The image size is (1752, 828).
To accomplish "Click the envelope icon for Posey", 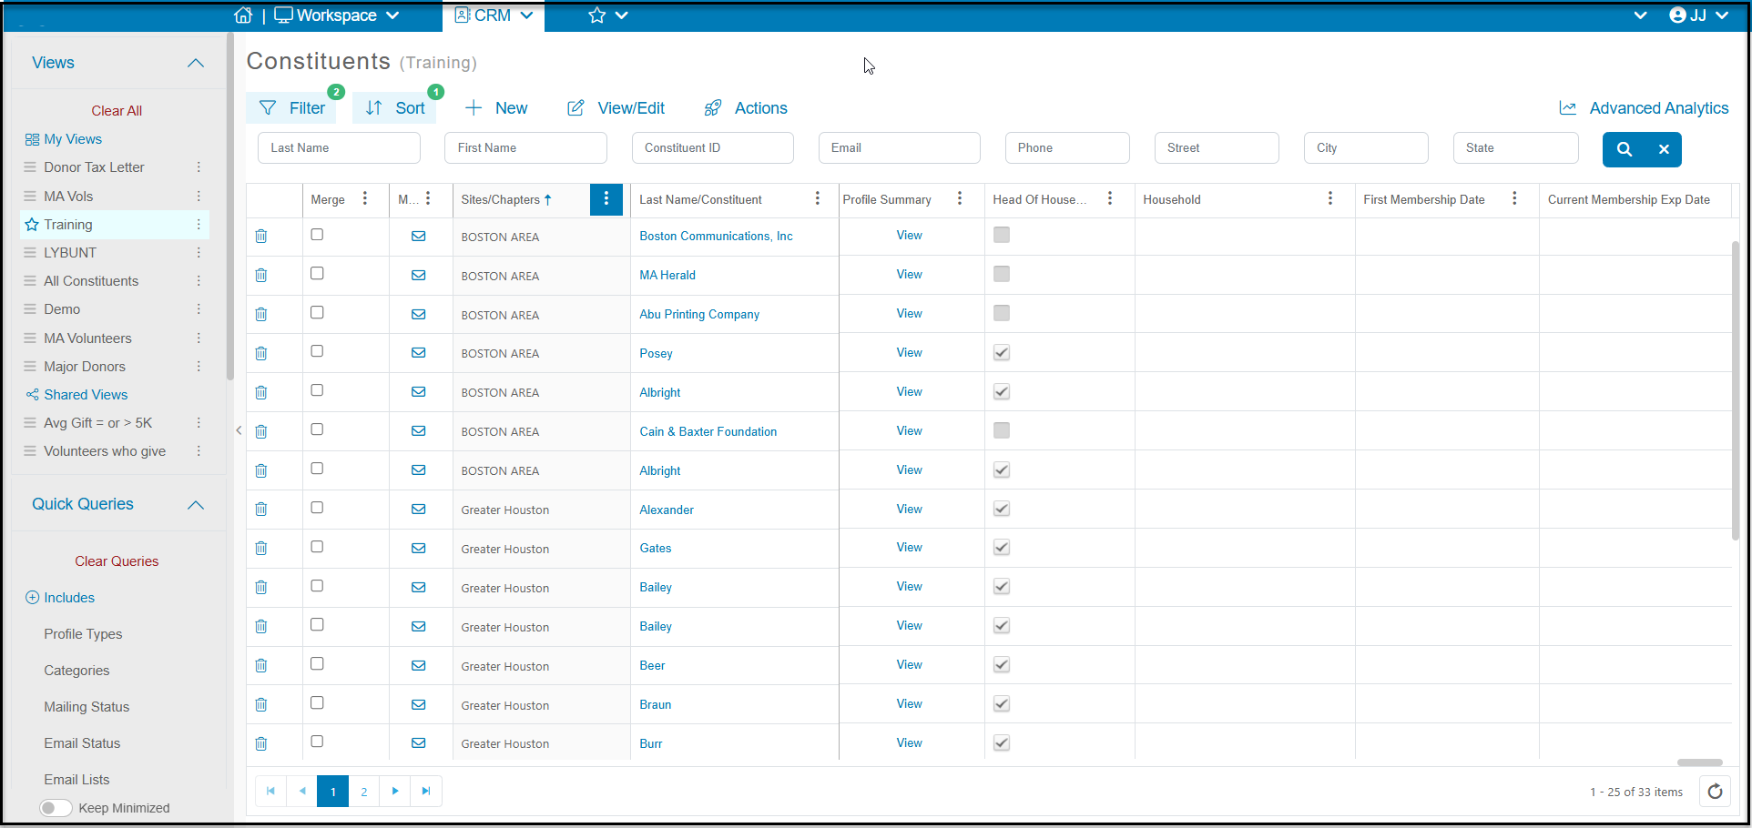I will [419, 353].
